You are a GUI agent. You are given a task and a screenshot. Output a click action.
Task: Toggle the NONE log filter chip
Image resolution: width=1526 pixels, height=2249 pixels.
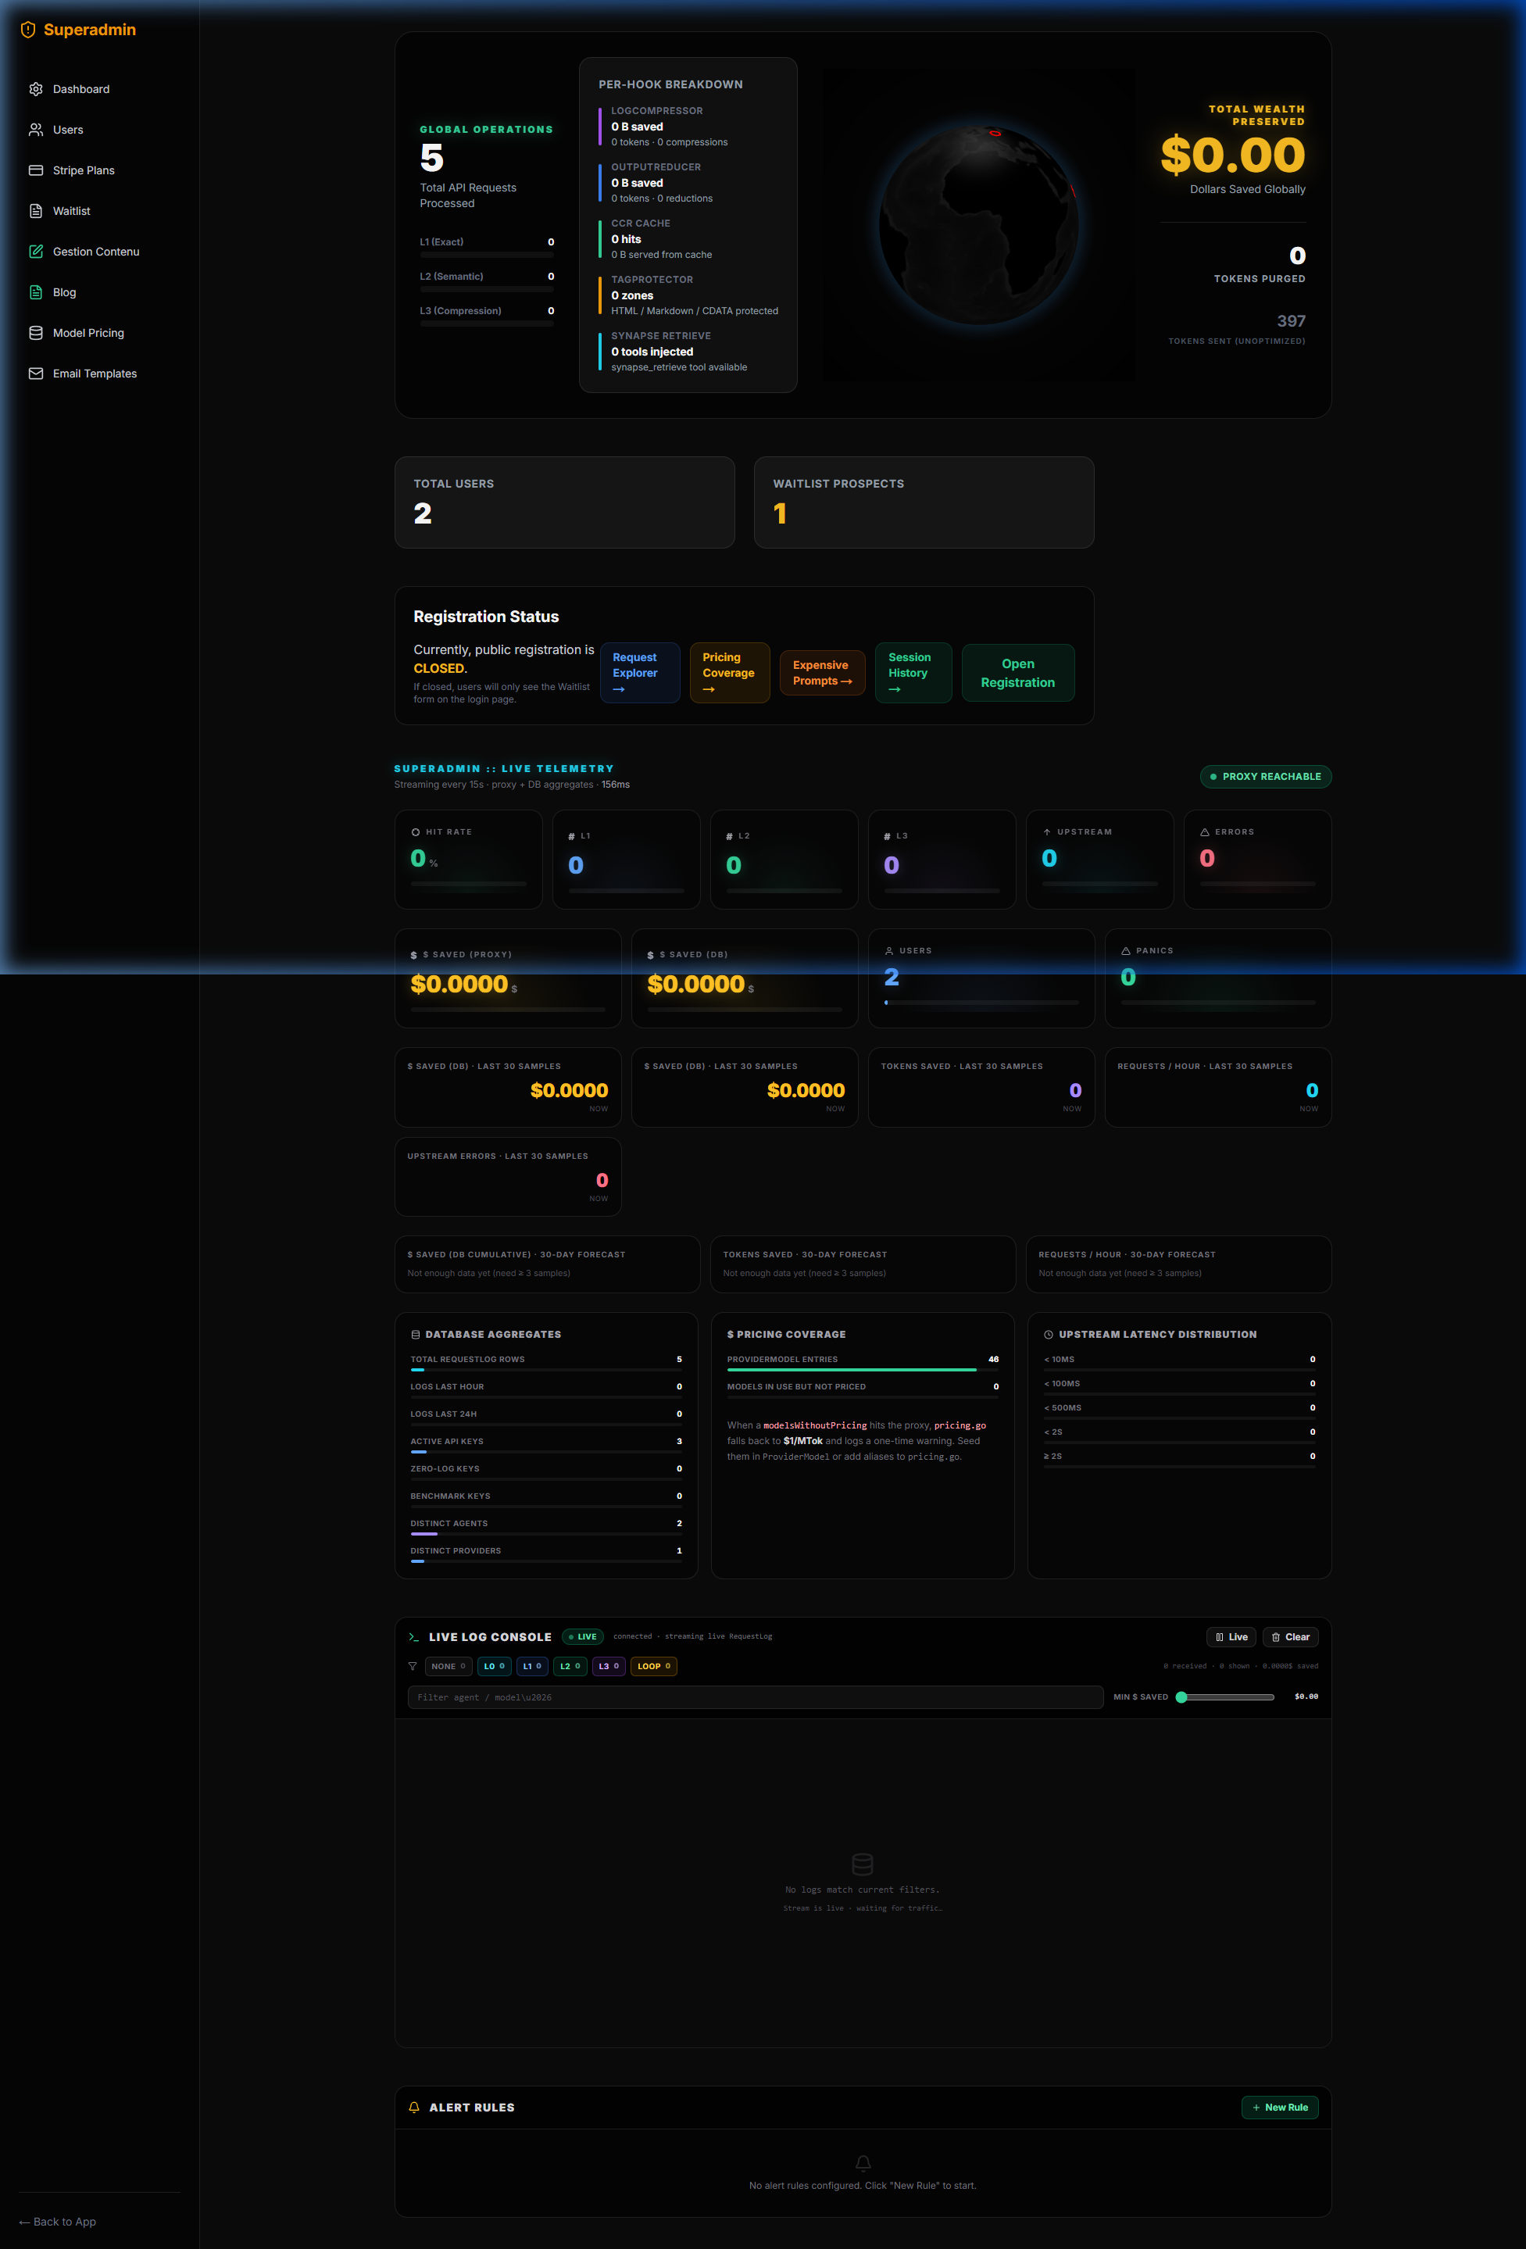click(x=449, y=1666)
